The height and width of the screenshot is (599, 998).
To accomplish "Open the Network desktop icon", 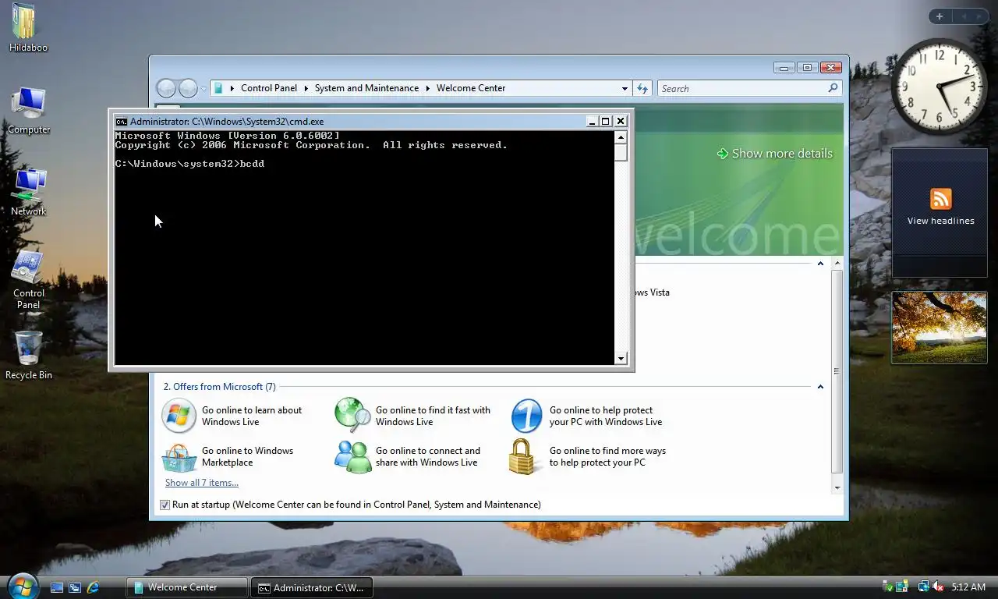I will 29,192.
